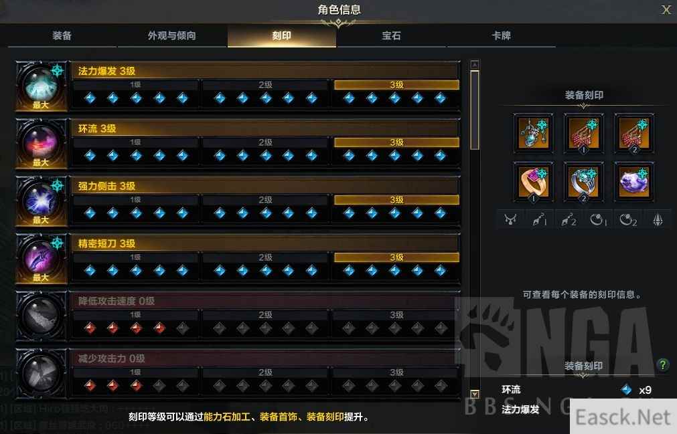Click the scrollbar up arrow
Viewport: 677px width, 434px height.
coord(475,65)
